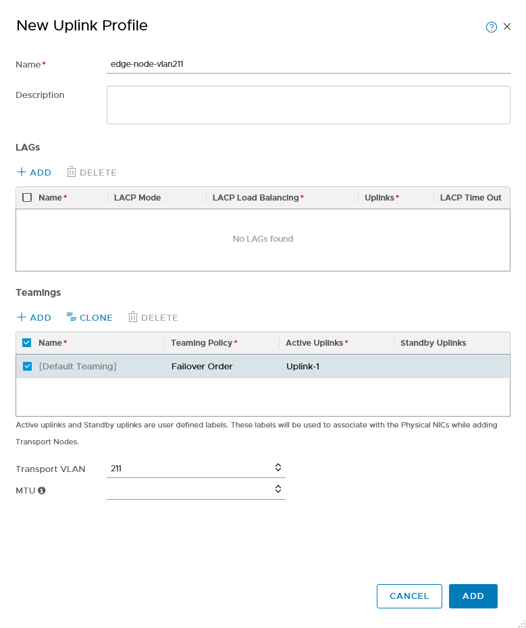Open the help question mark icon
The width and height of the screenshot is (526, 628).
[x=491, y=27]
